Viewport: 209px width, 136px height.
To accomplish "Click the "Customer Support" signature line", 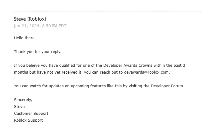I will pyautogui.click(x=31, y=114).
